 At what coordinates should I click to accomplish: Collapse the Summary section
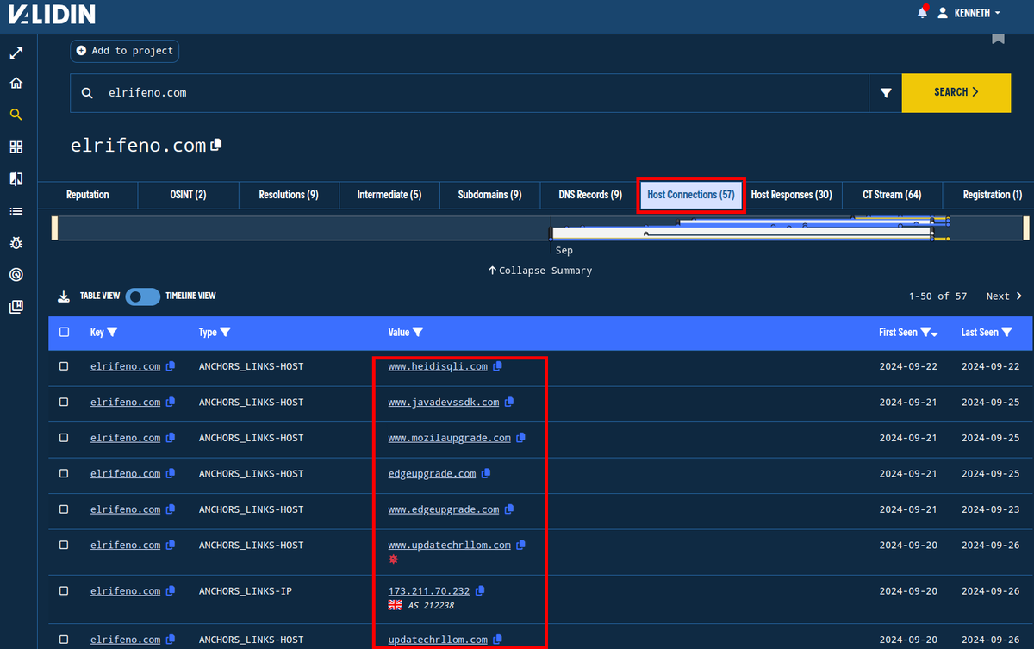(x=540, y=271)
